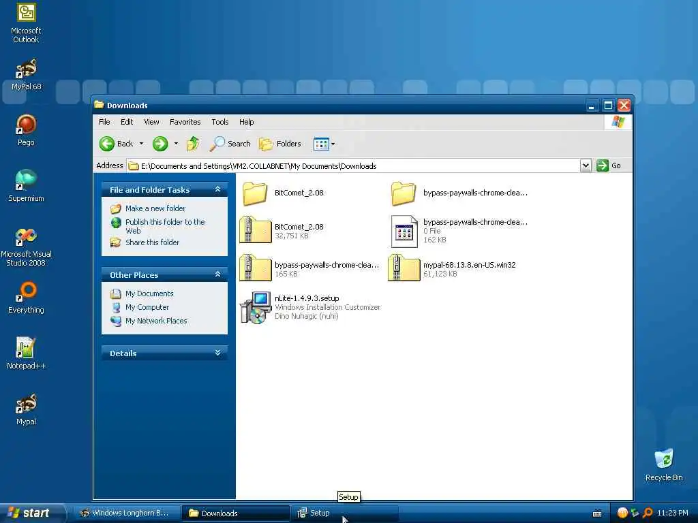Click the magnifier tray icon

tap(648, 513)
